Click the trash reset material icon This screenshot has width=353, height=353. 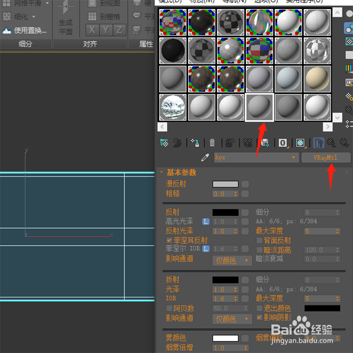pos(212,143)
